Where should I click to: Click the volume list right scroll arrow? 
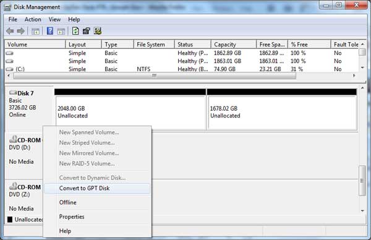[354, 75]
